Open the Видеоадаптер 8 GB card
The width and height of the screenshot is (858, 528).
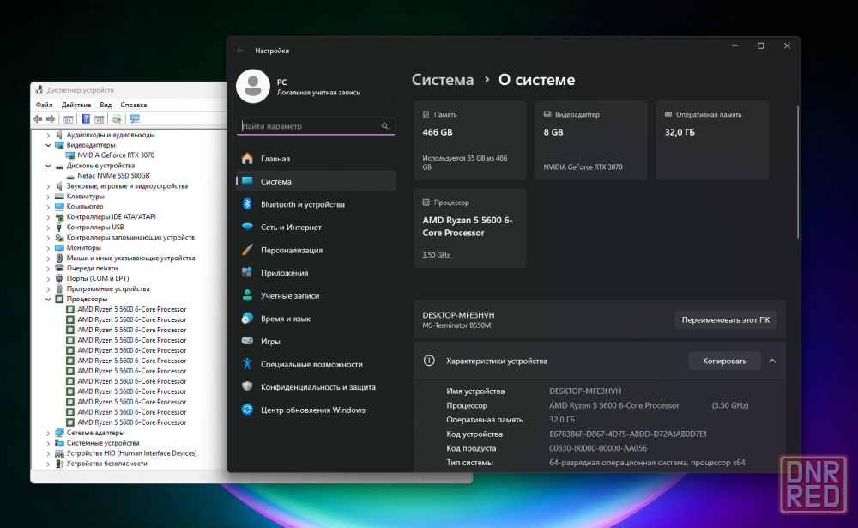tap(591, 140)
